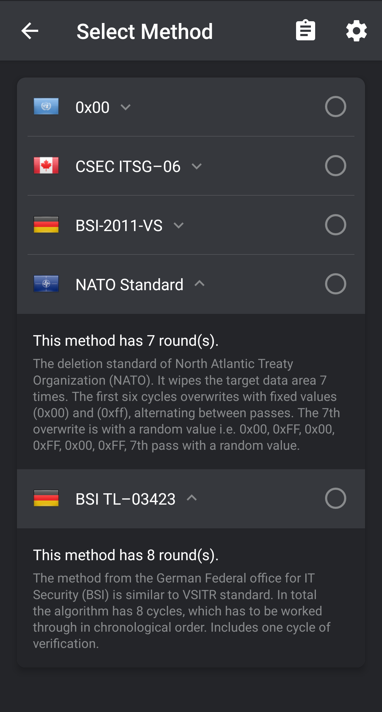Collapse the BSI TL-03423 description chevron
Image resolution: width=382 pixels, height=712 pixels.
pyautogui.click(x=192, y=498)
